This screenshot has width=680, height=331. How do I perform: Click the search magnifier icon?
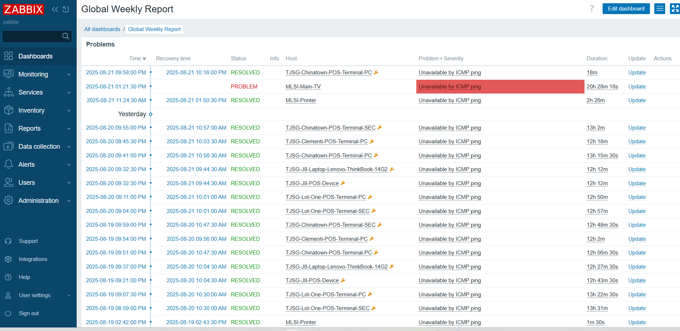click(65, 36)
